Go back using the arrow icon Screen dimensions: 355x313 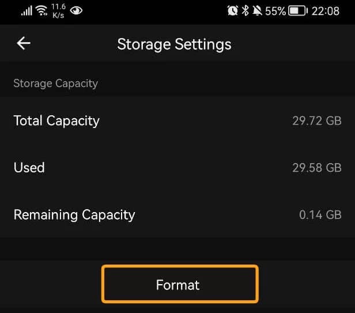[x=24, y=43]
